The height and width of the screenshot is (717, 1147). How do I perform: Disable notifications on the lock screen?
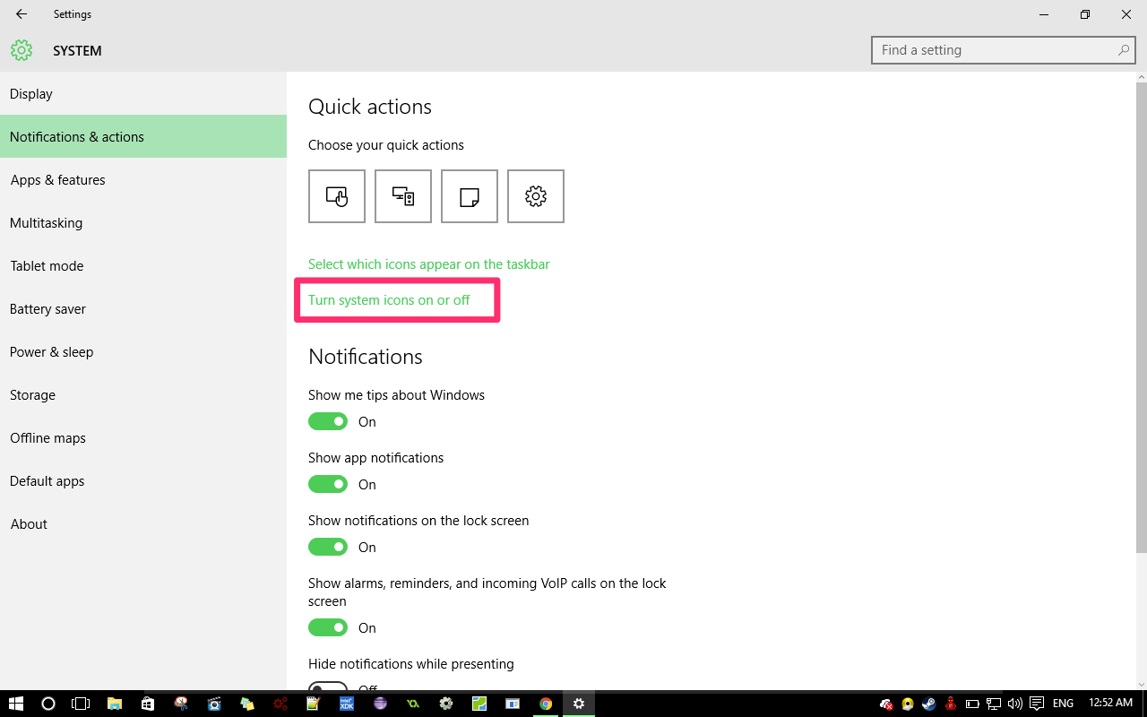pyautogui.click(x=328, y=547)
